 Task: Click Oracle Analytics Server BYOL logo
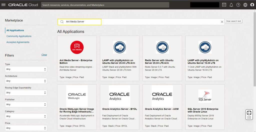click(x=120, y=96)
